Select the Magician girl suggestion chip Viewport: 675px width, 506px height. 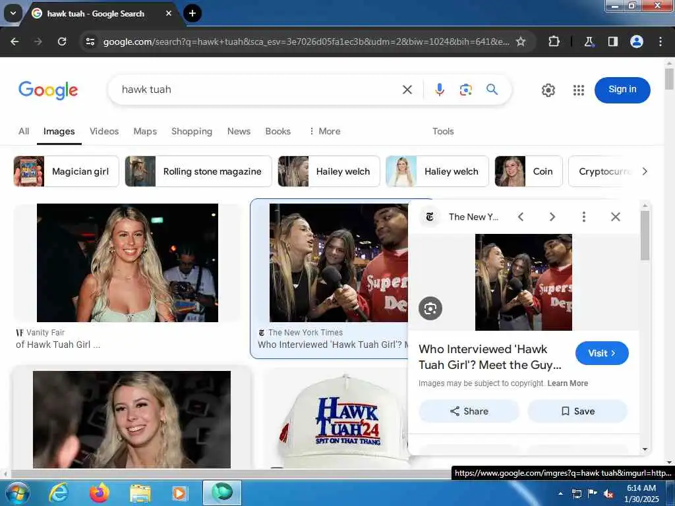pyautogui.click(x=66, y=171)
